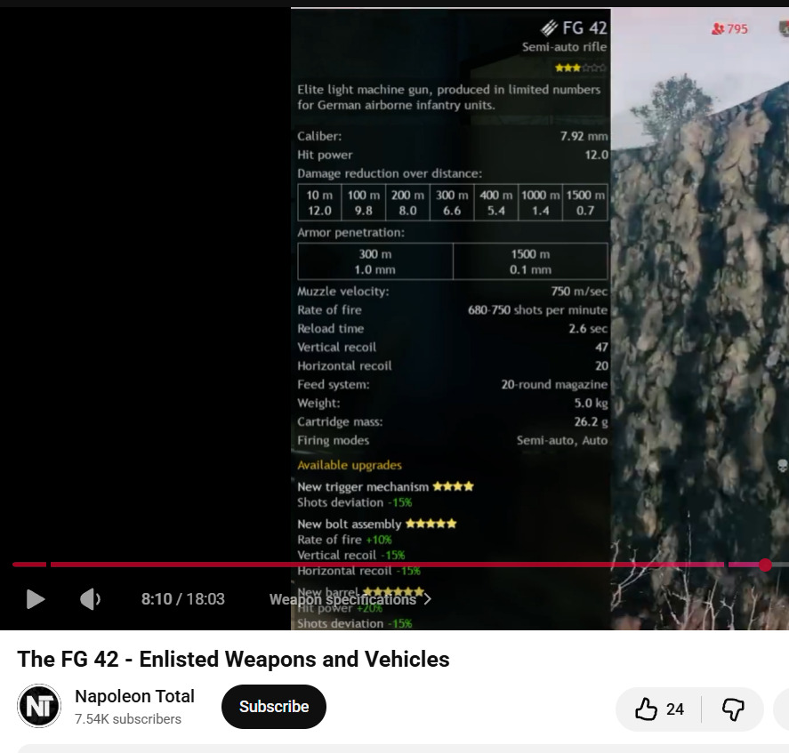Click the New bolt assembly upgrade
Image resolution: width=789 pixels, height=753 pixels.
[x=377, y=524]
